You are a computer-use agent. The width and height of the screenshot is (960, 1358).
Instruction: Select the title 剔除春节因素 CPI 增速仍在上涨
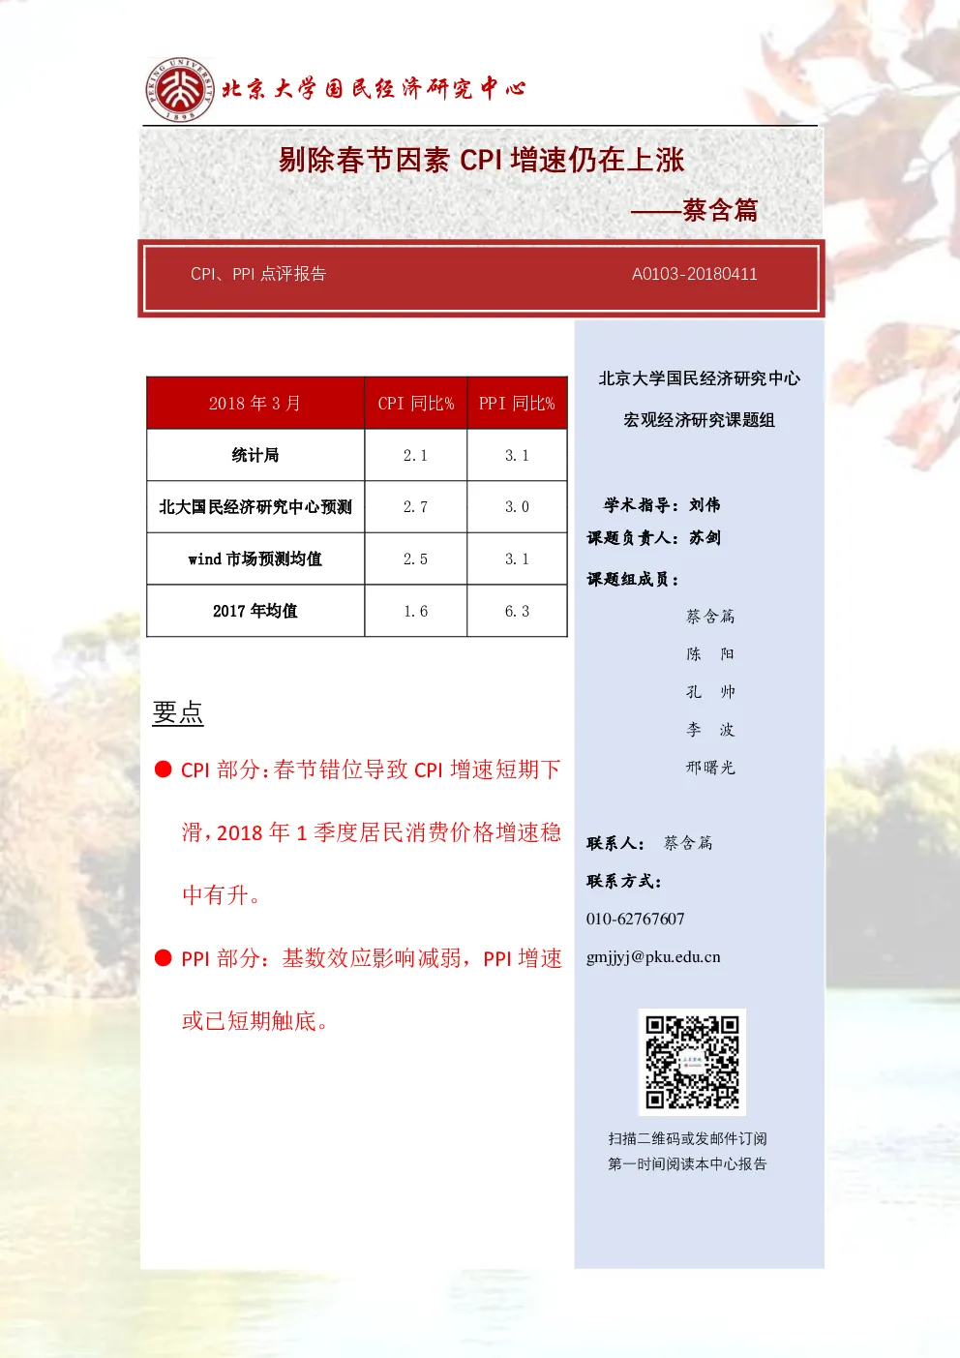coord(481,160)
